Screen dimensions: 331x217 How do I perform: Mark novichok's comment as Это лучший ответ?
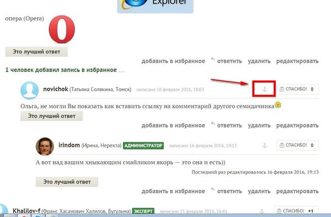click(52, 116)
